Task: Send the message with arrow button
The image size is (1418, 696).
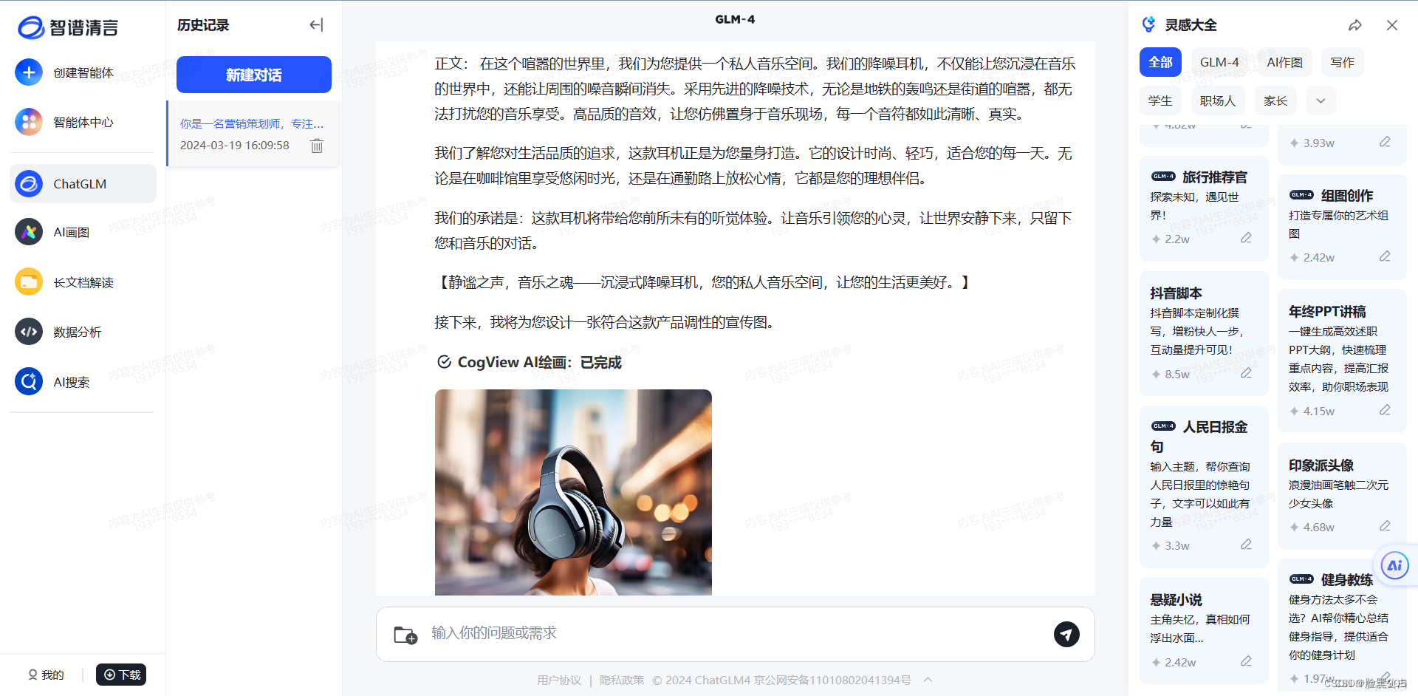Action: tap(1066, 634)
